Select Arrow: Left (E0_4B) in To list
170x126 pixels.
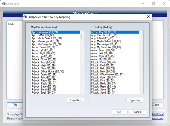pos(115,53)
